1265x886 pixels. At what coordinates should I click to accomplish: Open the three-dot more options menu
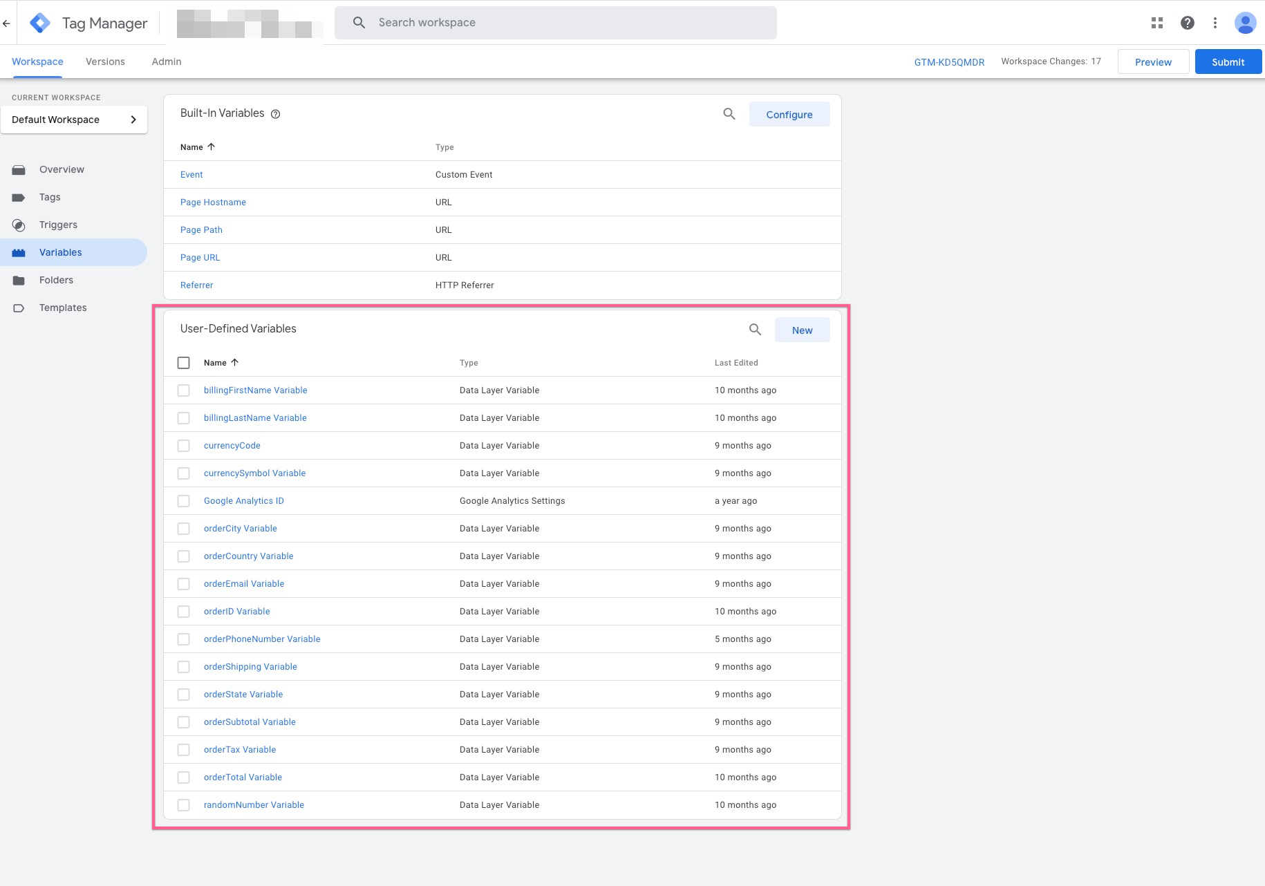[1215, 23]
